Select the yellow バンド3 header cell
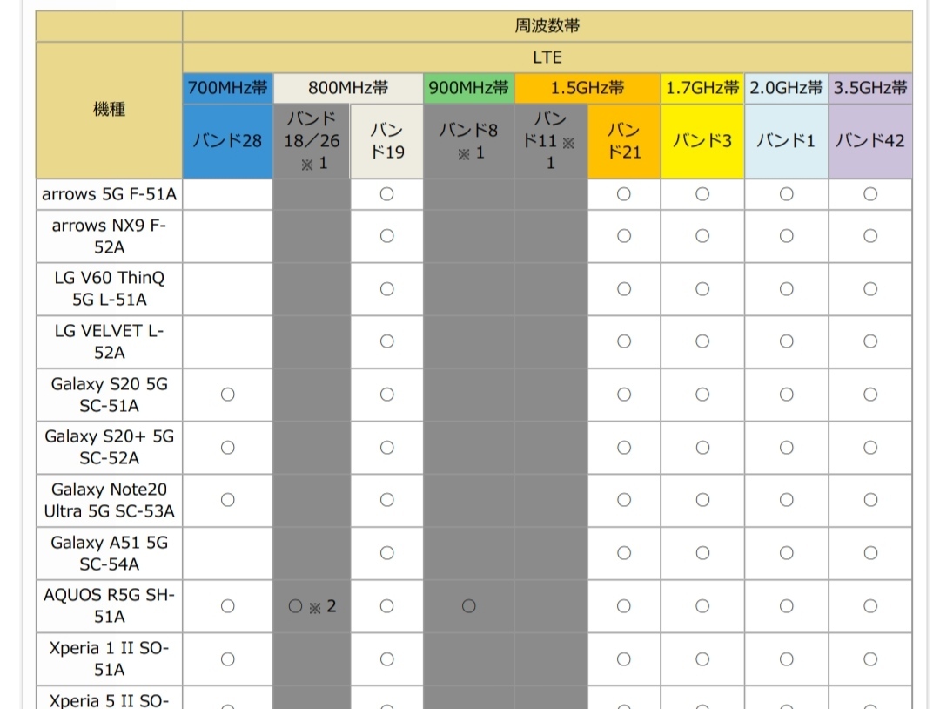This screenshot has height=709, width=940. [x=702, y=141]
